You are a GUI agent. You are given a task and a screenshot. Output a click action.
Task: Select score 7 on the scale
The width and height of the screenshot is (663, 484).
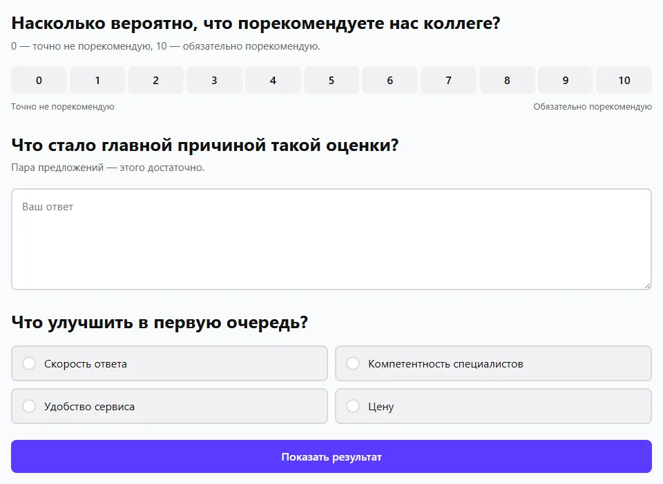pyautogui.click(x=448, y=80)
